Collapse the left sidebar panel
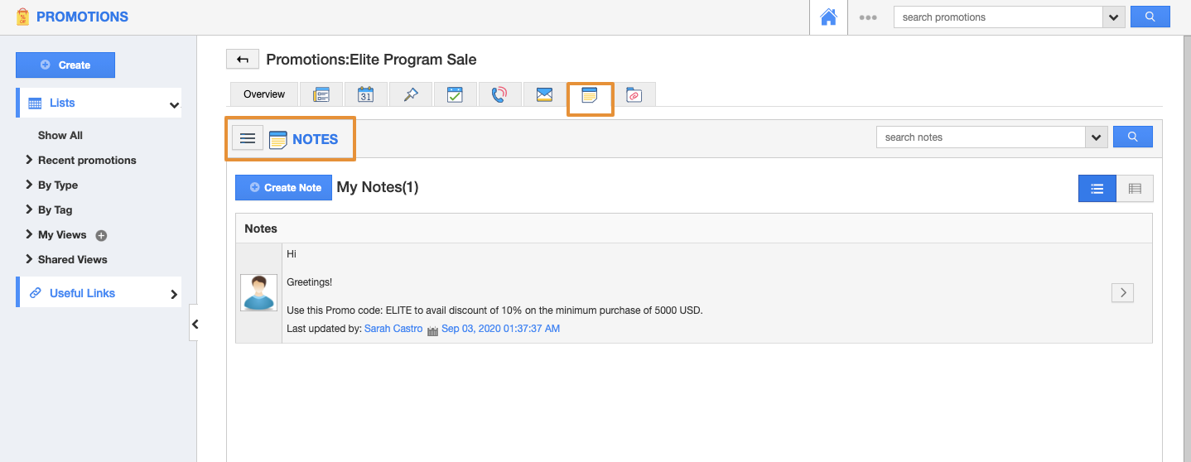 [195, 324]
